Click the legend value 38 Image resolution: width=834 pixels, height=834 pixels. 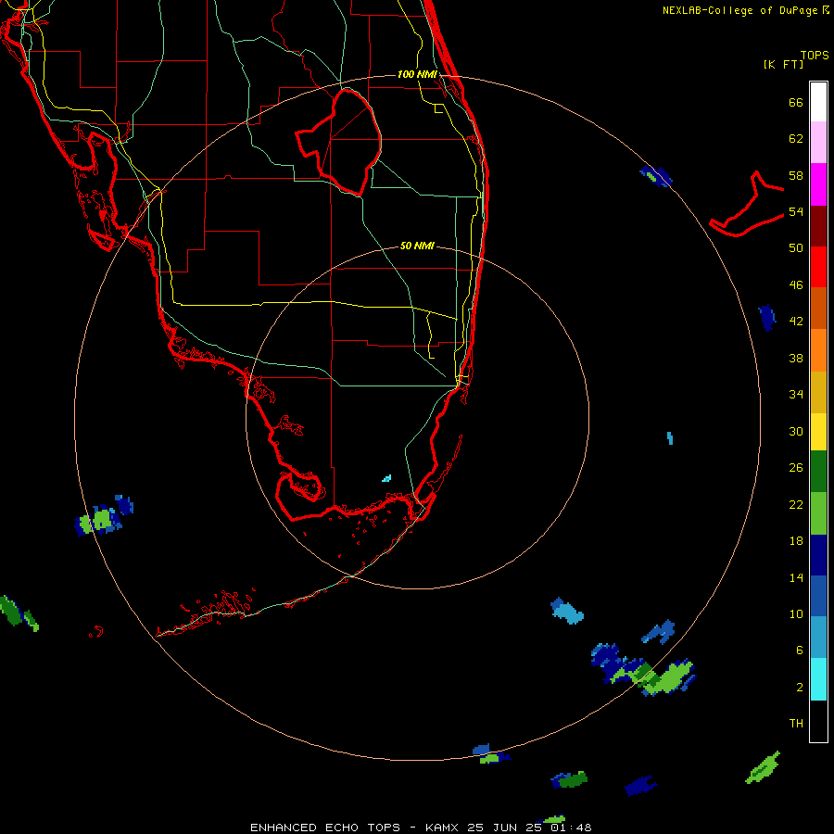tap(796, 358)
